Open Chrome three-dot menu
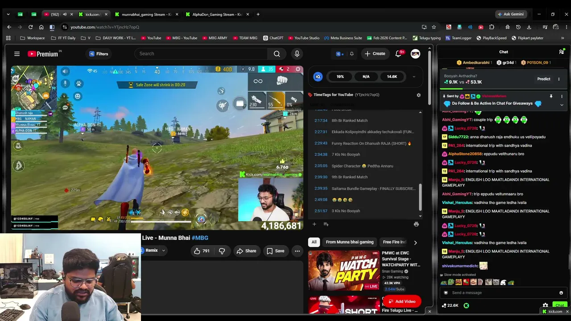The image size is (571, 321). [x=566, y=27]
